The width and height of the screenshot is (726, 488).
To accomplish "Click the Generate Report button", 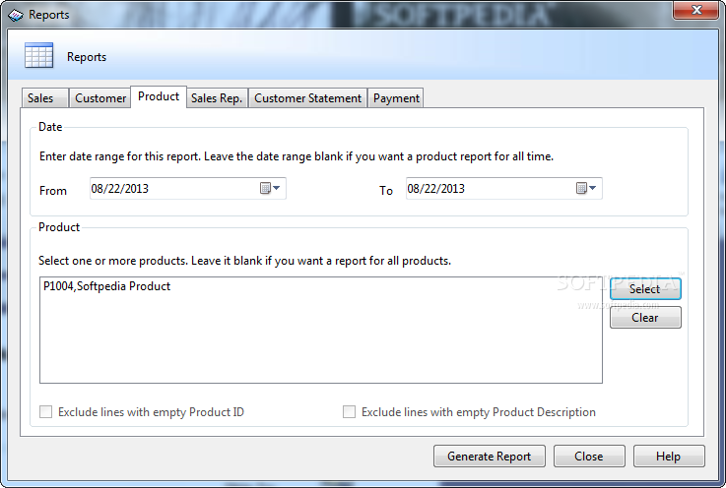I will tap(489, 457).
